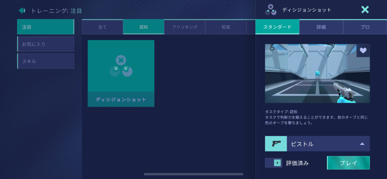
Task: Click the task preview image
Action: 317,73
